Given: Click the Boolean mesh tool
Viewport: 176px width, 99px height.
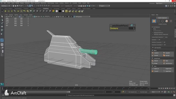Looking at the screenshot, I should [x=168, y=56].
